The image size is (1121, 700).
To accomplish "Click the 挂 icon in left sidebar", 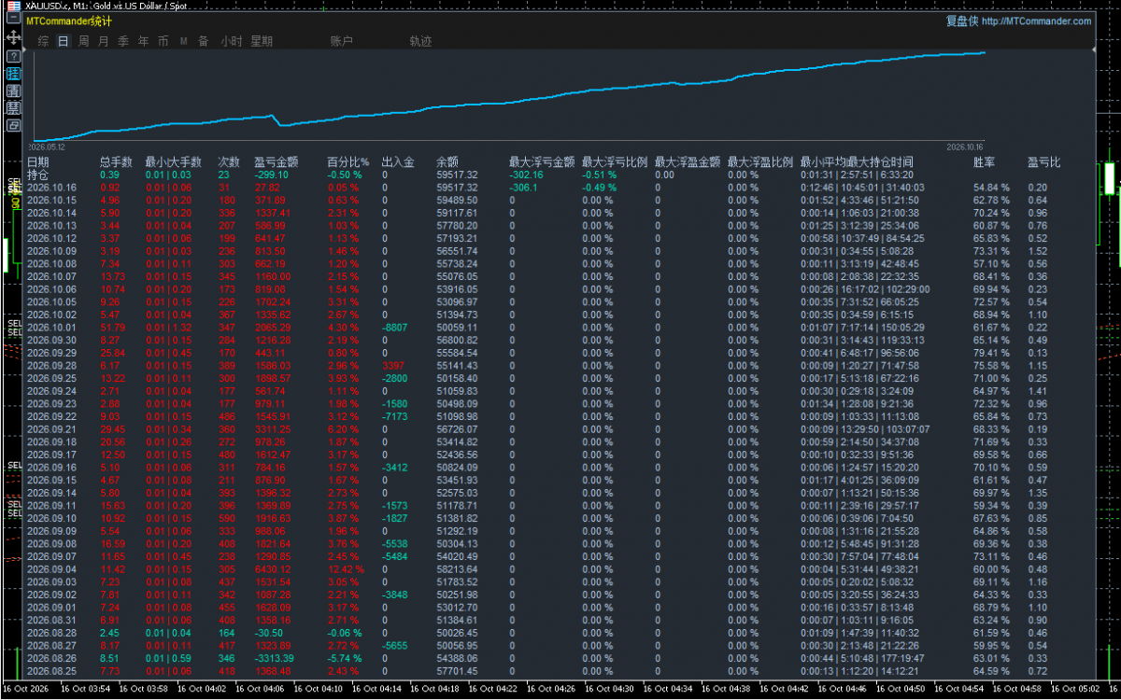I will 13,74.
